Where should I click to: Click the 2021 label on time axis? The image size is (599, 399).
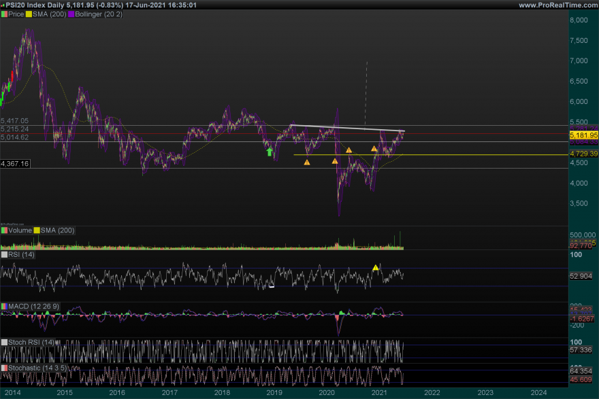tap(378, 392)
